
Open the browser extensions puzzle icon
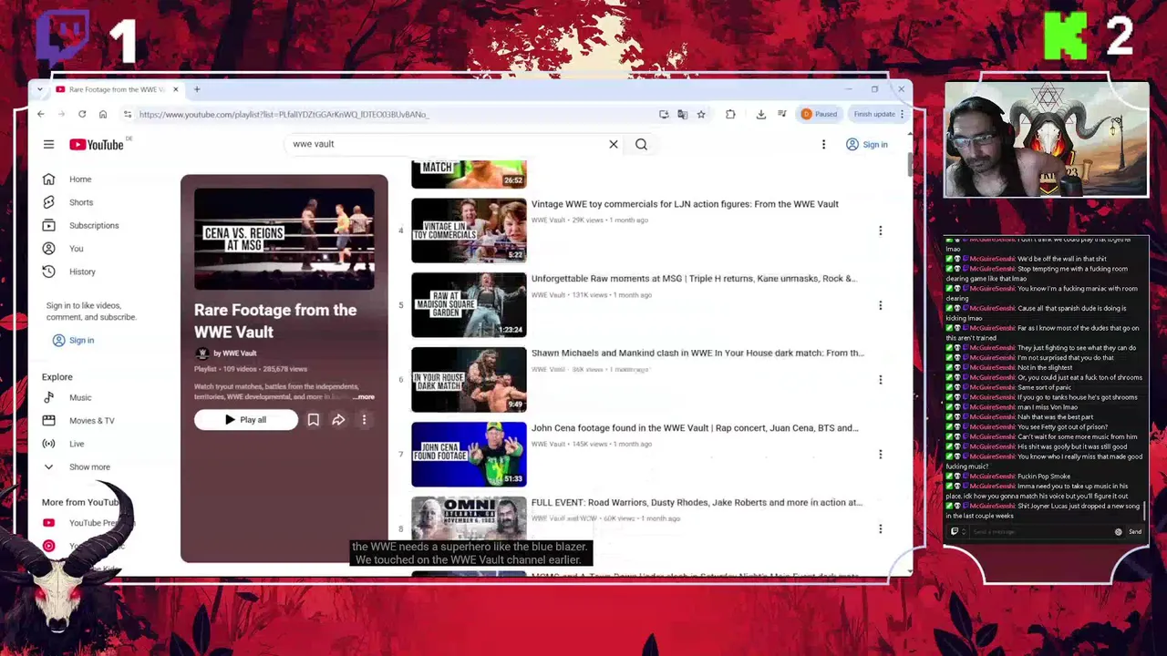tap(730, 114)
